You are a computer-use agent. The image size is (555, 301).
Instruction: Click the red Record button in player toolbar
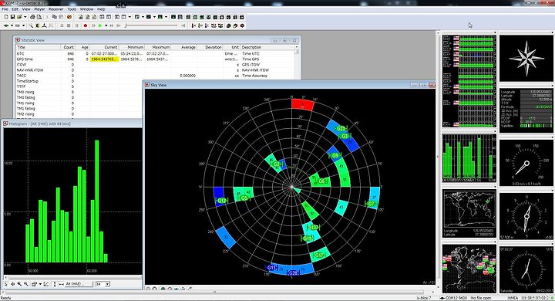tap(86, 25)
